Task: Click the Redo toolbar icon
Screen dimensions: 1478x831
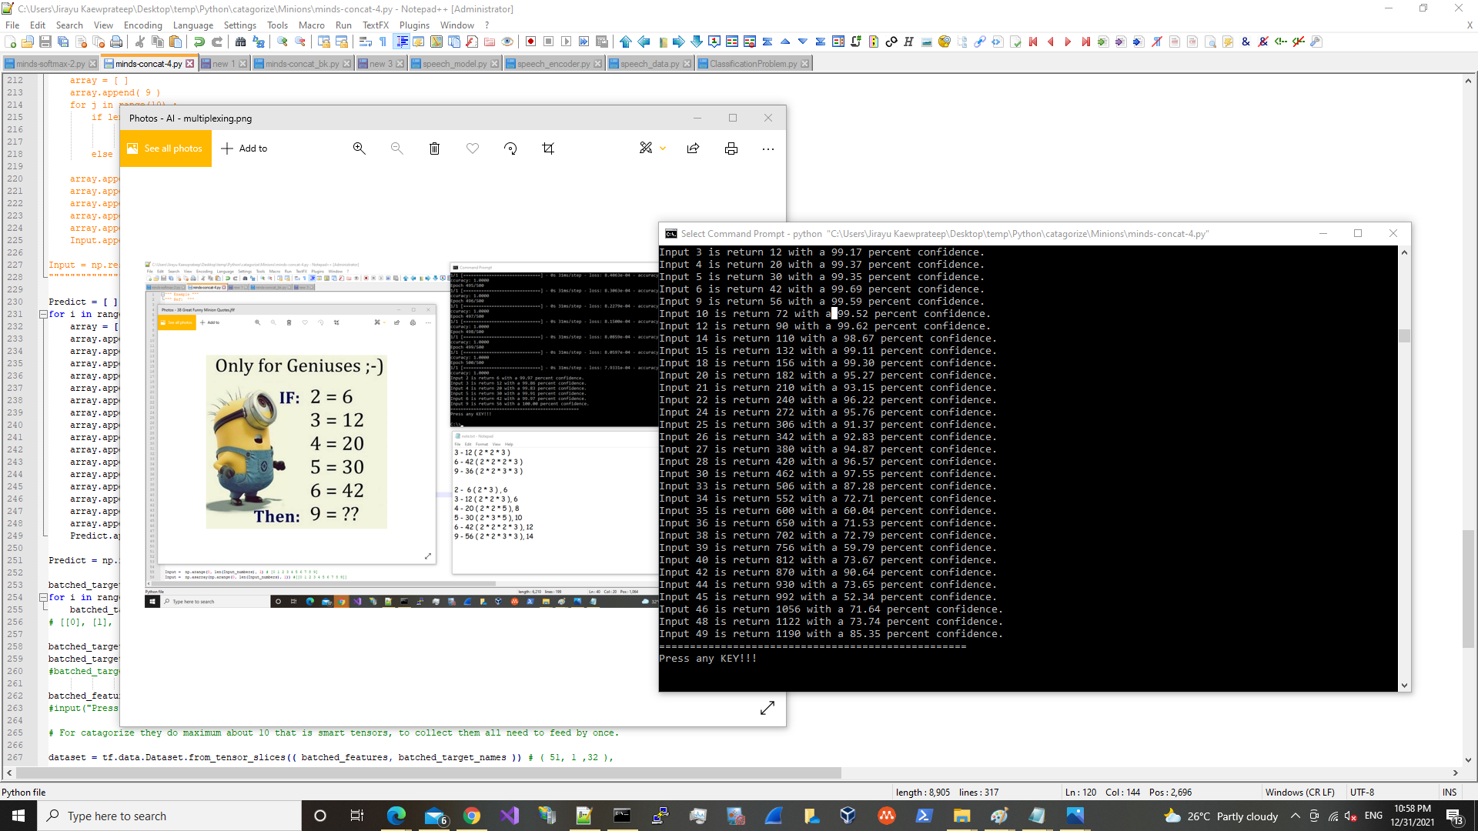Action: click(x=217, y=42)
